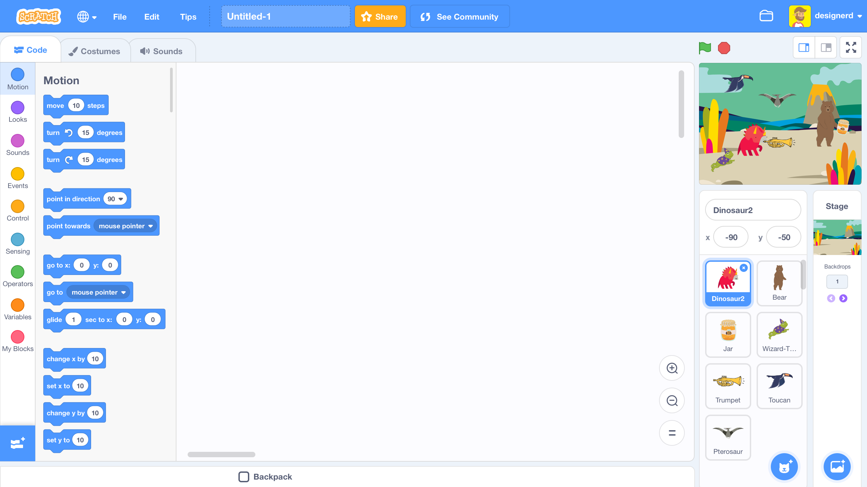The width and height of the screenshot is (867, 487).
Task: Open See Community
Action: pyautogui.click(x=459, y=16)
